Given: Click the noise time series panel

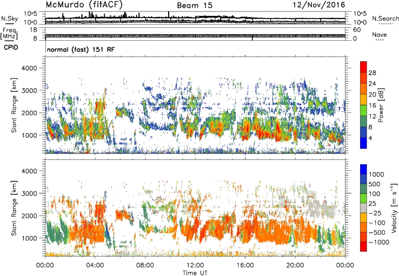Looking at the screenshot, I should [x=195, y=18].
